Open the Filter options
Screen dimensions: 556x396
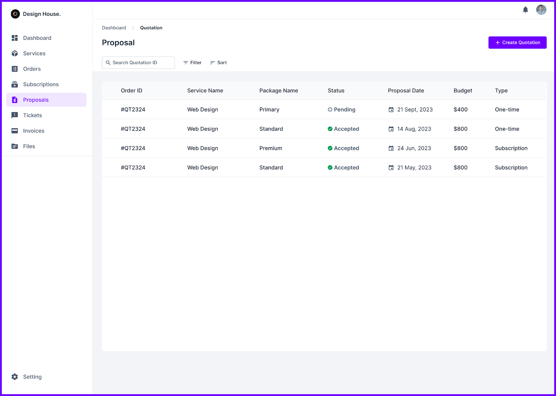point(192,63)
